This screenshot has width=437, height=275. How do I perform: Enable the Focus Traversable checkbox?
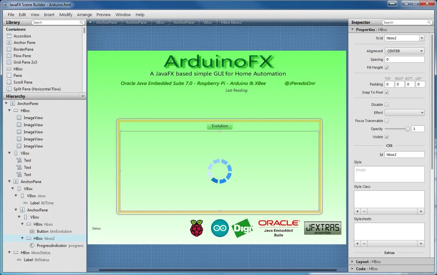point(387,121)
